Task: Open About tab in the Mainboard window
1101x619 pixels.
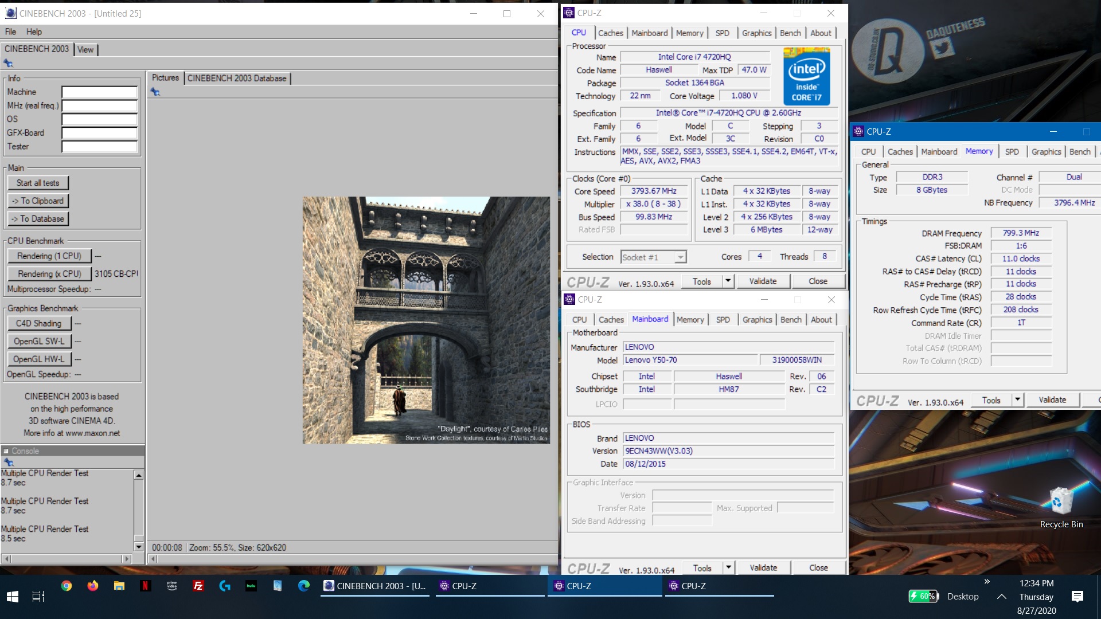Action: pos(821,320)
